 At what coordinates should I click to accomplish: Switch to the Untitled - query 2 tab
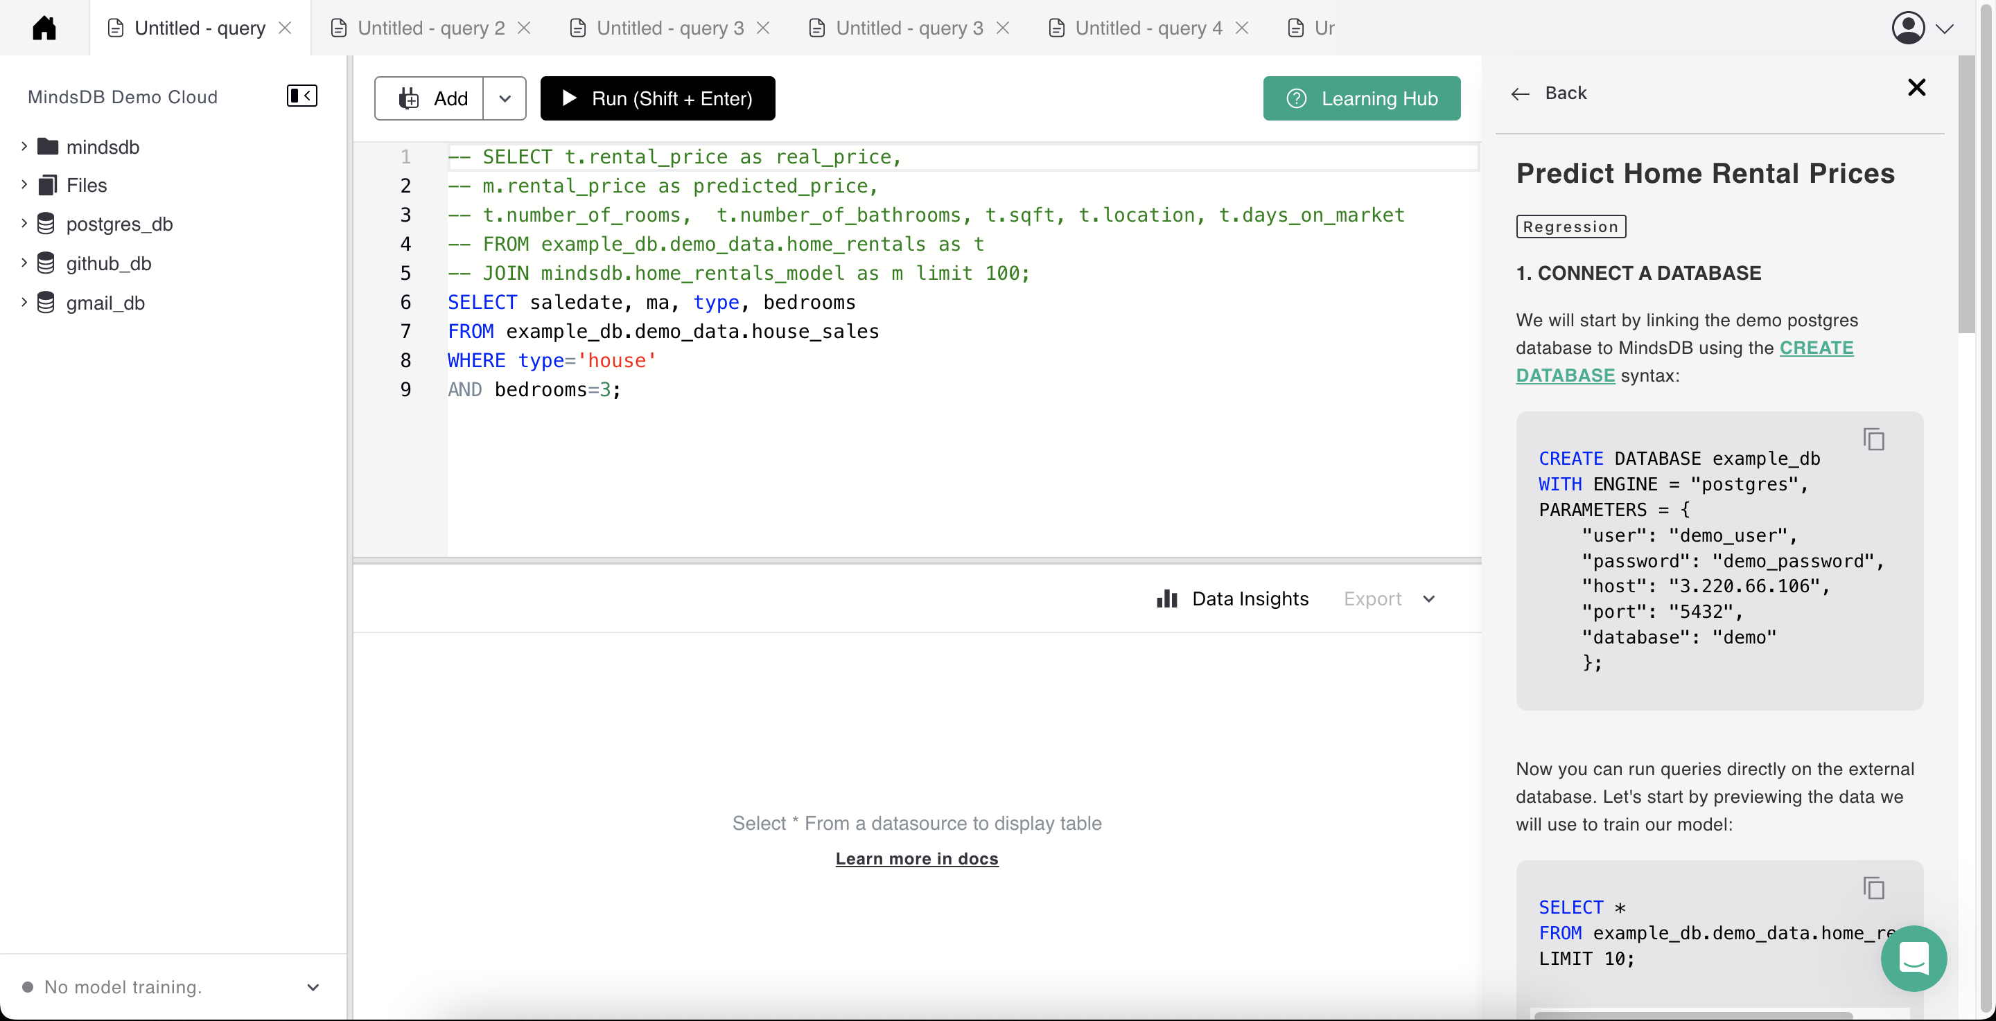point(431,28)
